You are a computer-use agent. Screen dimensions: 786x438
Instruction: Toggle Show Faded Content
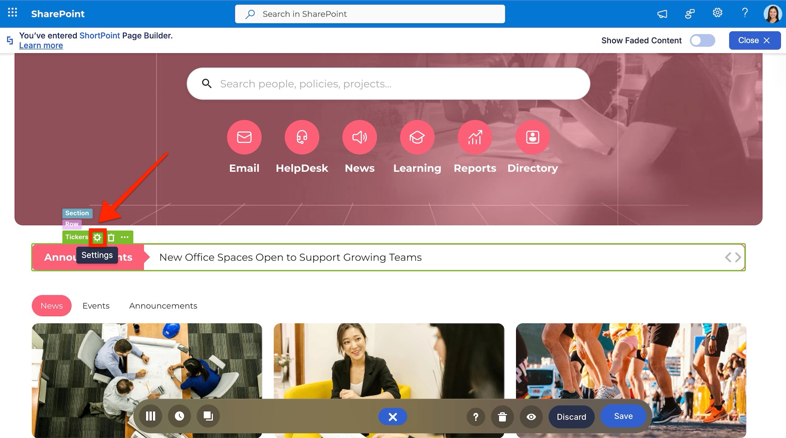point(702,40)
